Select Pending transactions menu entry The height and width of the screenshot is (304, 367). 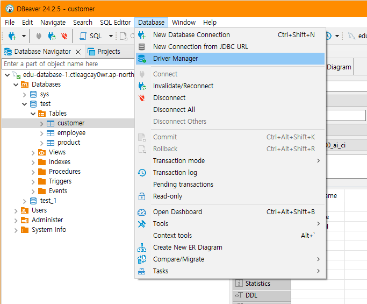(230, 185)
